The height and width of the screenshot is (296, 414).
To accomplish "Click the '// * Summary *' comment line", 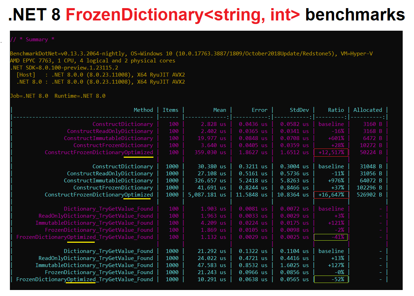I will point(32,40).
